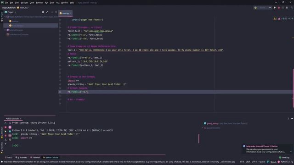The width and height of the screenshot is (294, 165).
Task: Click the regex_tutorial breadcrumb
Action: [x=8, y=8]
